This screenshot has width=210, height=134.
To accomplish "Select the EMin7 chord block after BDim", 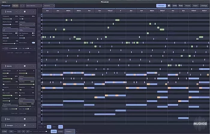I will 162,11.
